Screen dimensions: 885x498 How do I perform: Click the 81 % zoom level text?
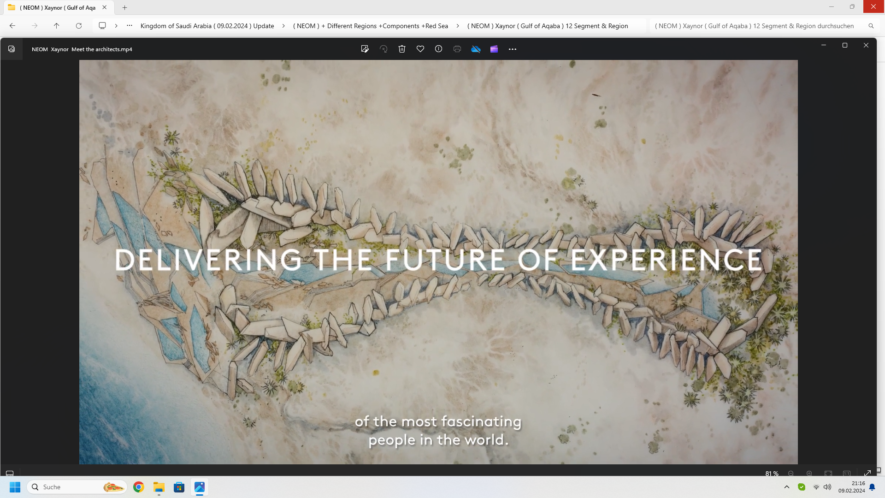772,474
